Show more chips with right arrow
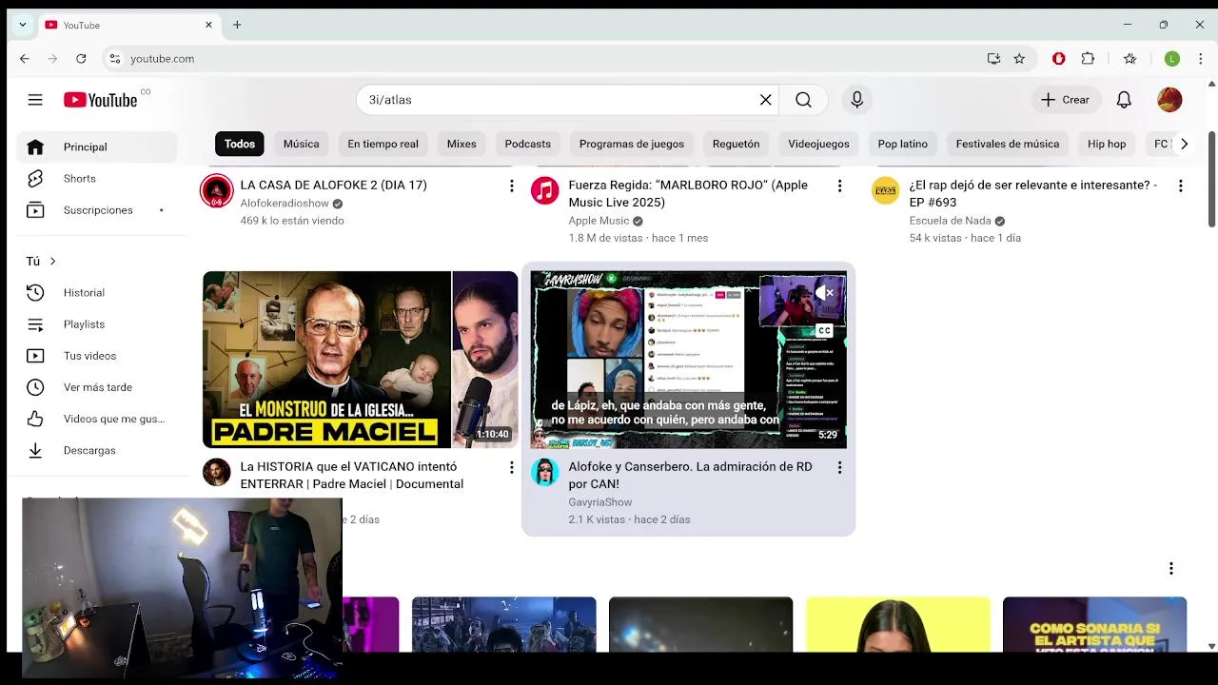The height and width of the screenshot is (685, 1218). point(1184,144)
